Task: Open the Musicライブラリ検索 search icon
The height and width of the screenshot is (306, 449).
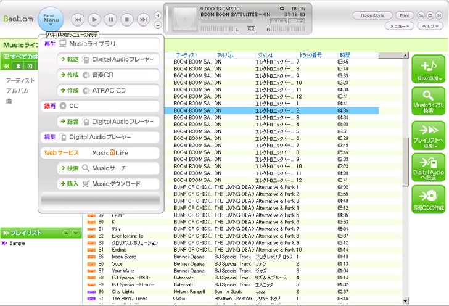Action: 429,101
